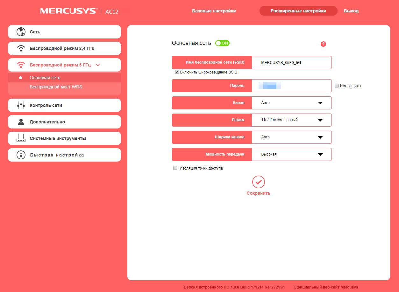The height and width of the screenshot is (292, 399).
Task: Click the AC12 model label
Action: click(112, 11)
